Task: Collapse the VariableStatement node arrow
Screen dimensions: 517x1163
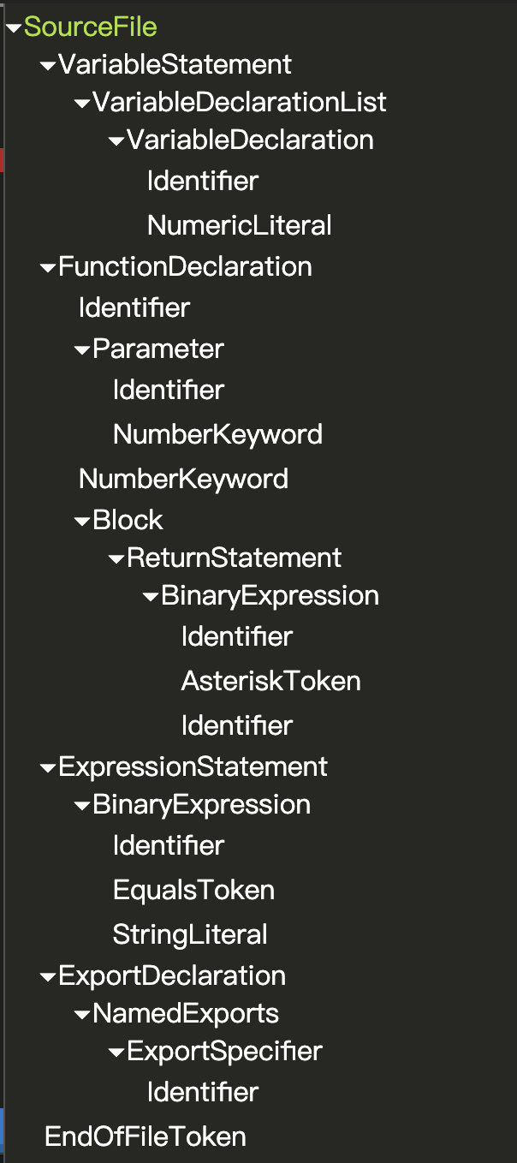Action: click(x=48, y=66)
